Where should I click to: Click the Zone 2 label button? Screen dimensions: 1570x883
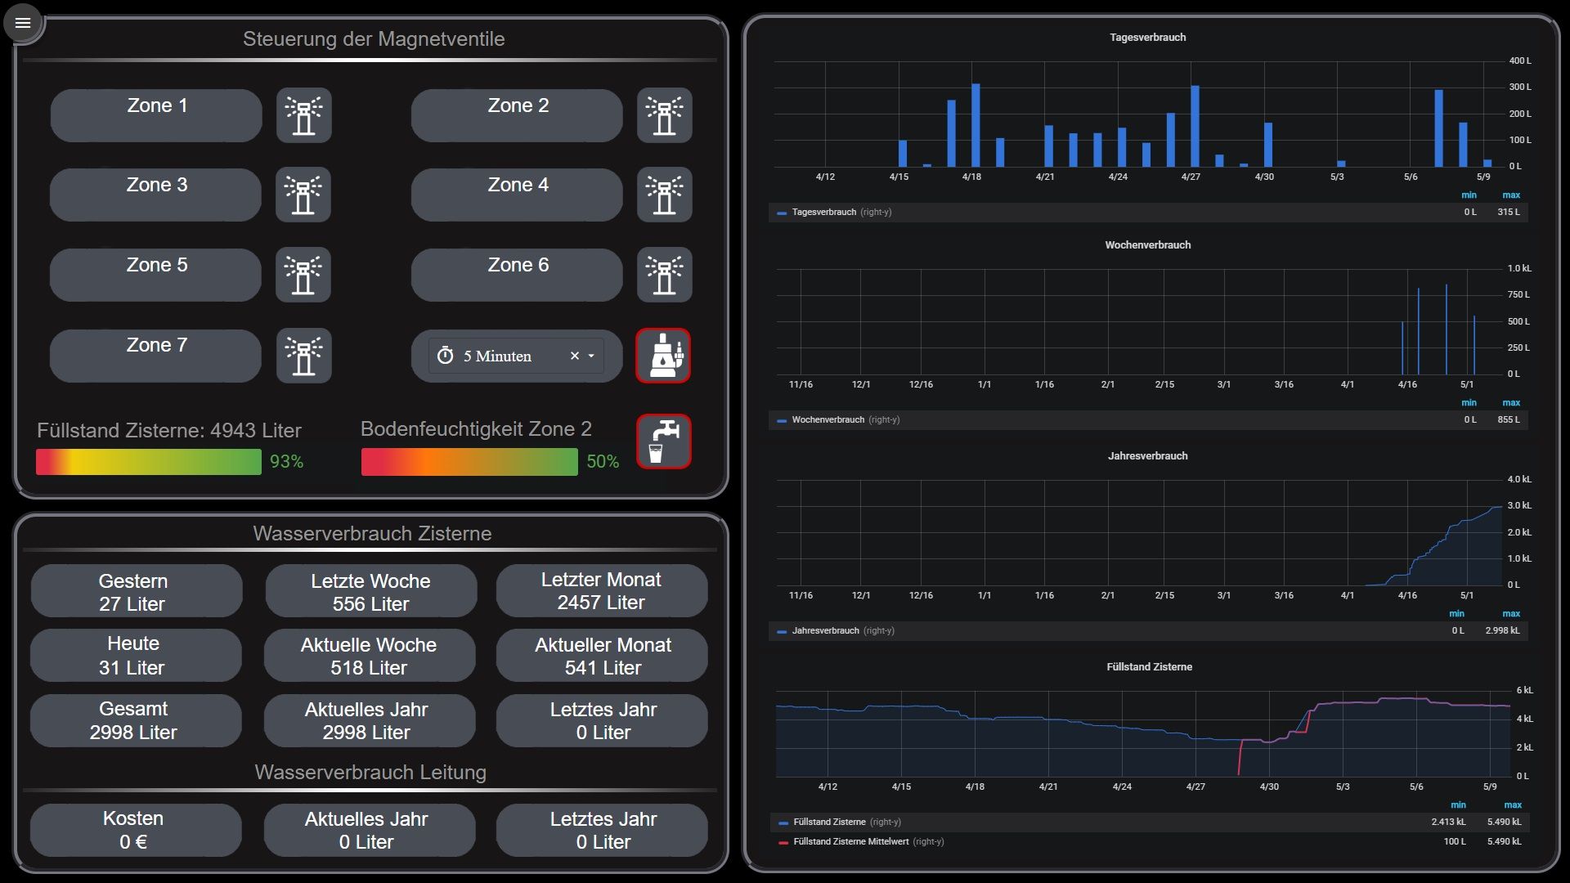(517, 115)
